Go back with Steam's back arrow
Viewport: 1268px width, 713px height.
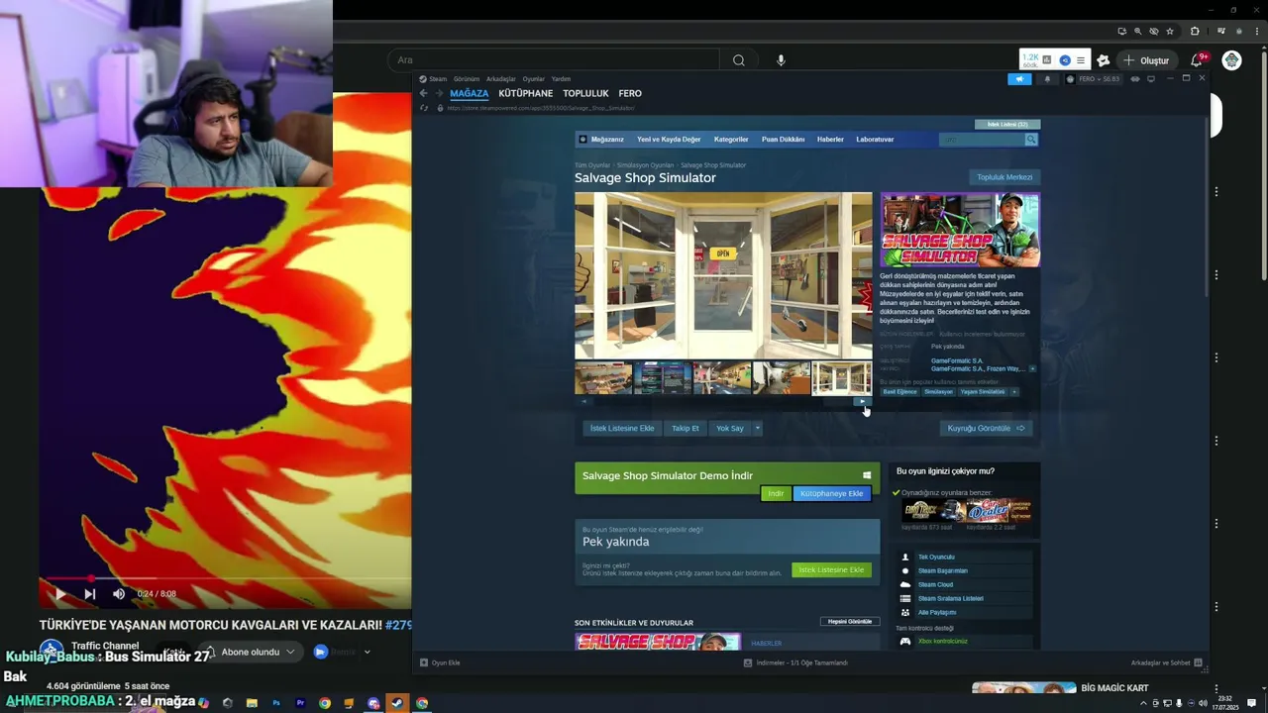pos(424,93)
